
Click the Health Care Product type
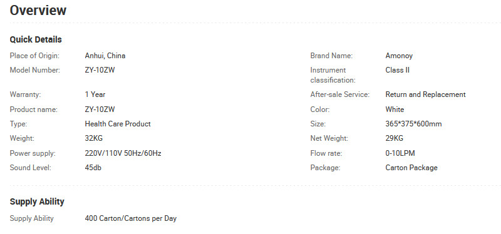tap(118, 124)
